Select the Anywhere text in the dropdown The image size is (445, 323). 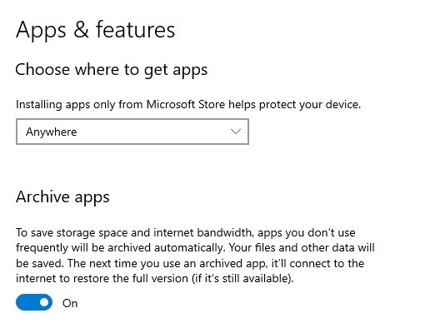click(x=52, y=132)
